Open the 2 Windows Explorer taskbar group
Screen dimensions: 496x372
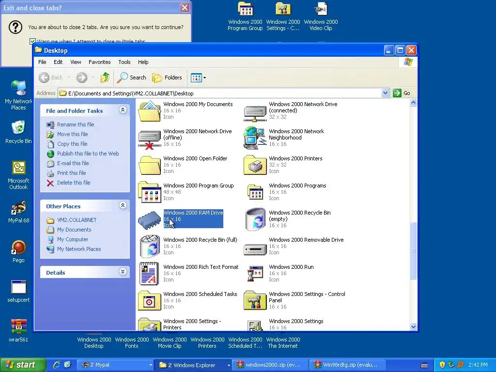[194, 365]
